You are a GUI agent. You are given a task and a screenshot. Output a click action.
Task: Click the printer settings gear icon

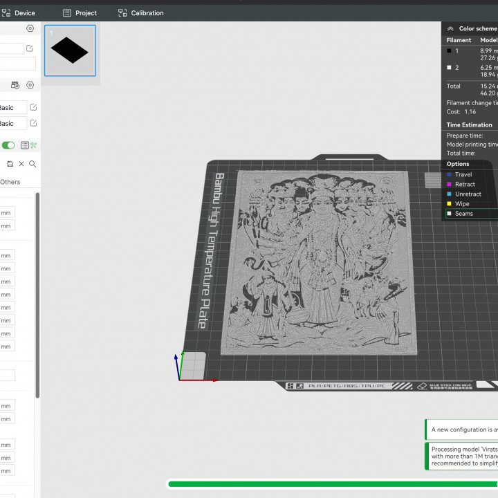(30, 28)
